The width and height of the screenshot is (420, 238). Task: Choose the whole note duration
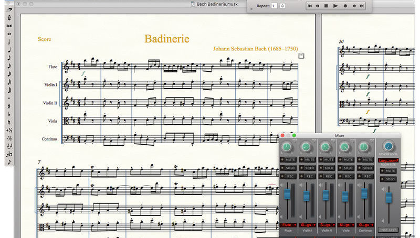pos(9,34)
